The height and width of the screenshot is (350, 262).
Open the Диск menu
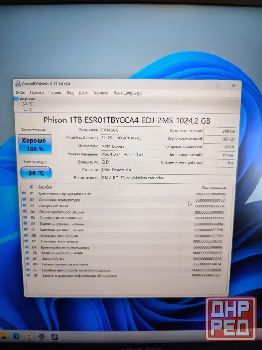[x=83, y=92]
